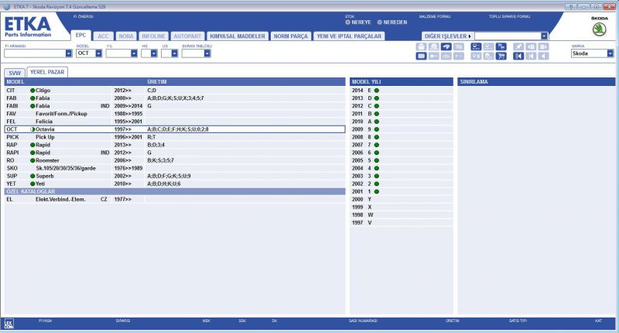
Task: Open the YENI VE IPTAL PARÇALAR tab
Action: [349, 36]
